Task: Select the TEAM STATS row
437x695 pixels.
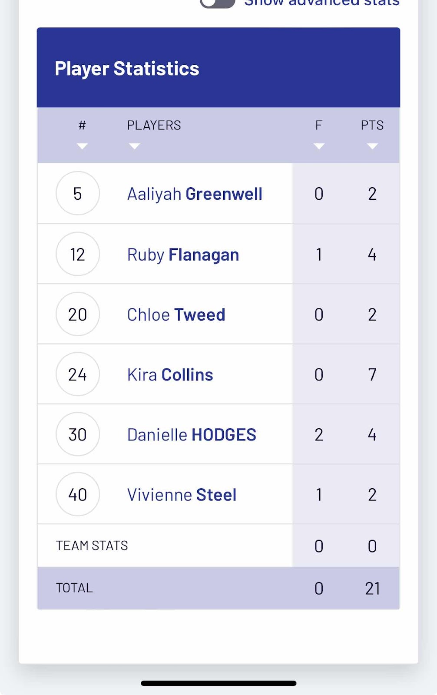Action: click(218, 546)
